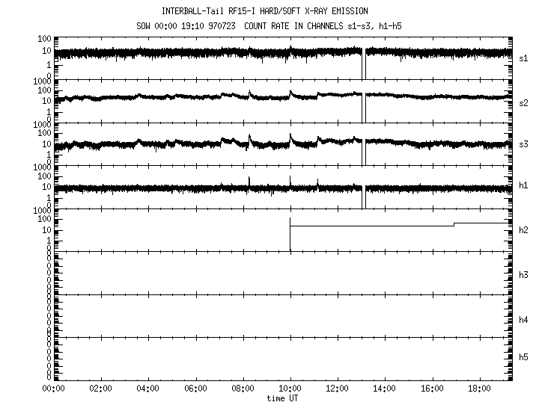Click the s1 channel label
This screenshot has width=539, height=411.
(x=524, y=58)
